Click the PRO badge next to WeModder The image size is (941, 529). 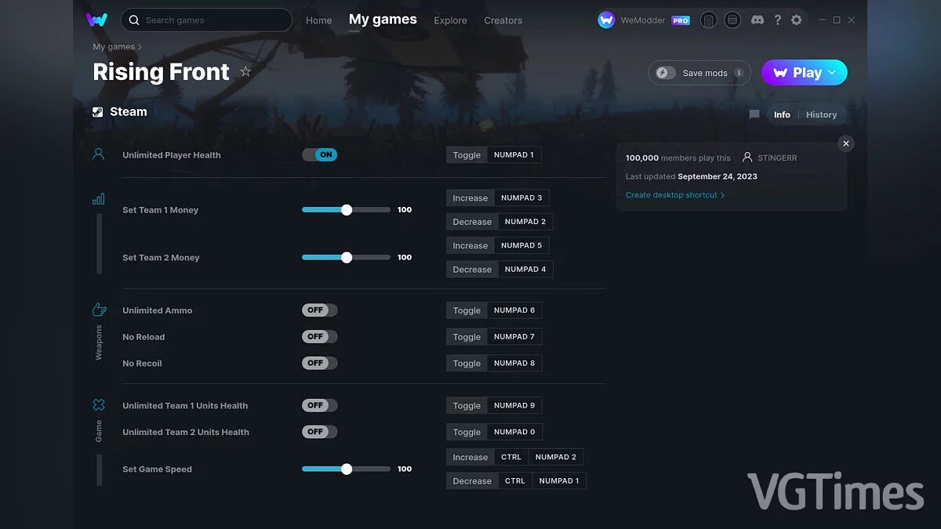(681, 20)
